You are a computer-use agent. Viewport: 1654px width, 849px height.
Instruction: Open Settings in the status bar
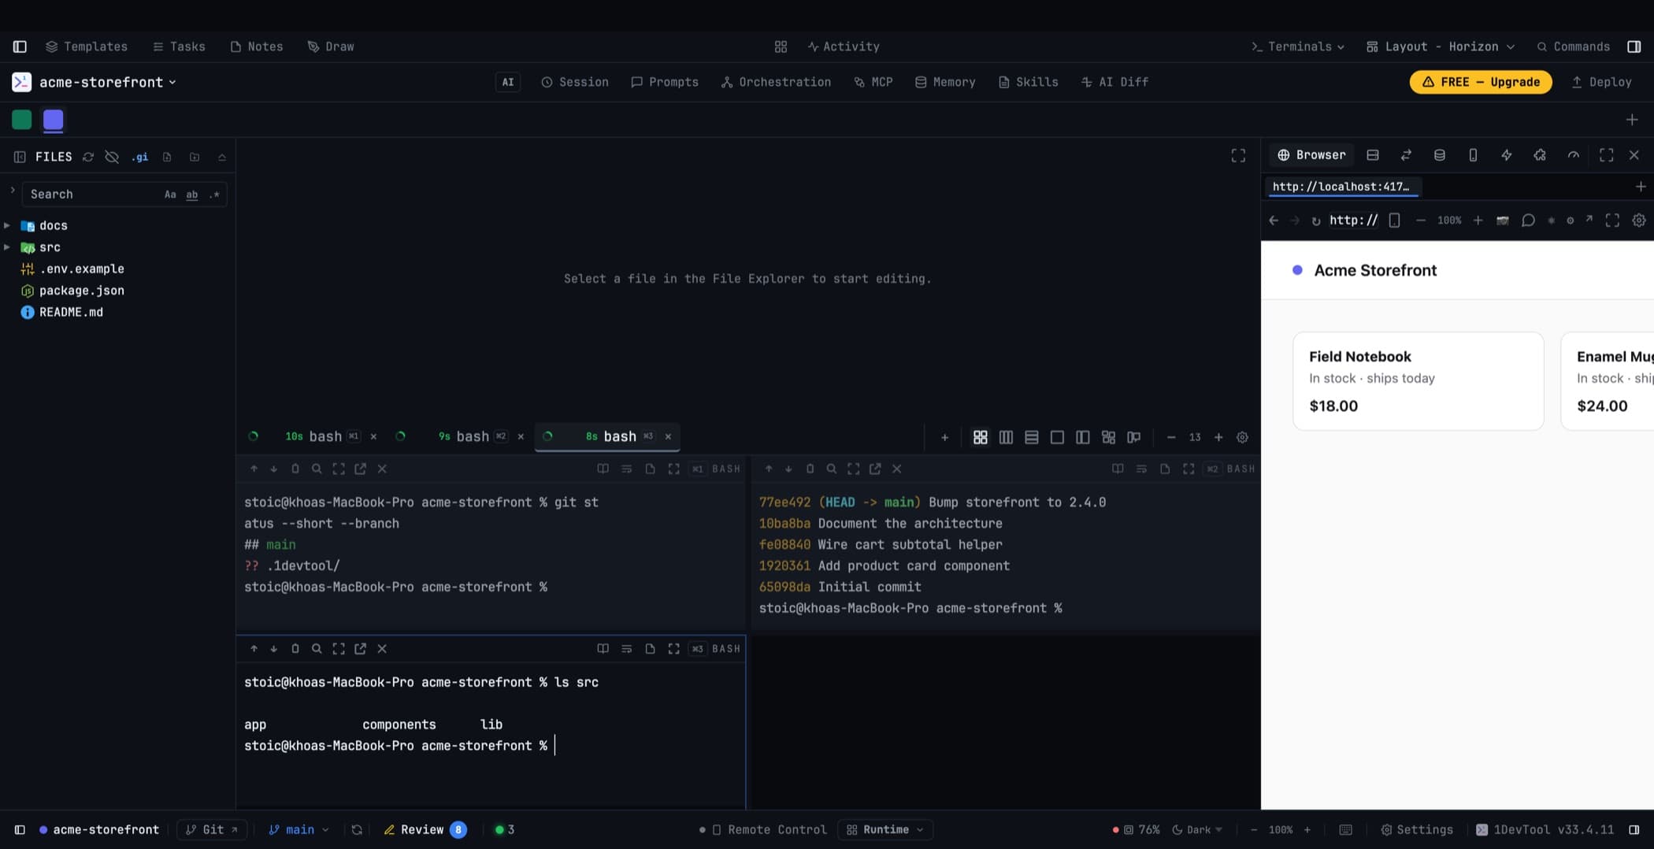click(x=1416, y=829)
